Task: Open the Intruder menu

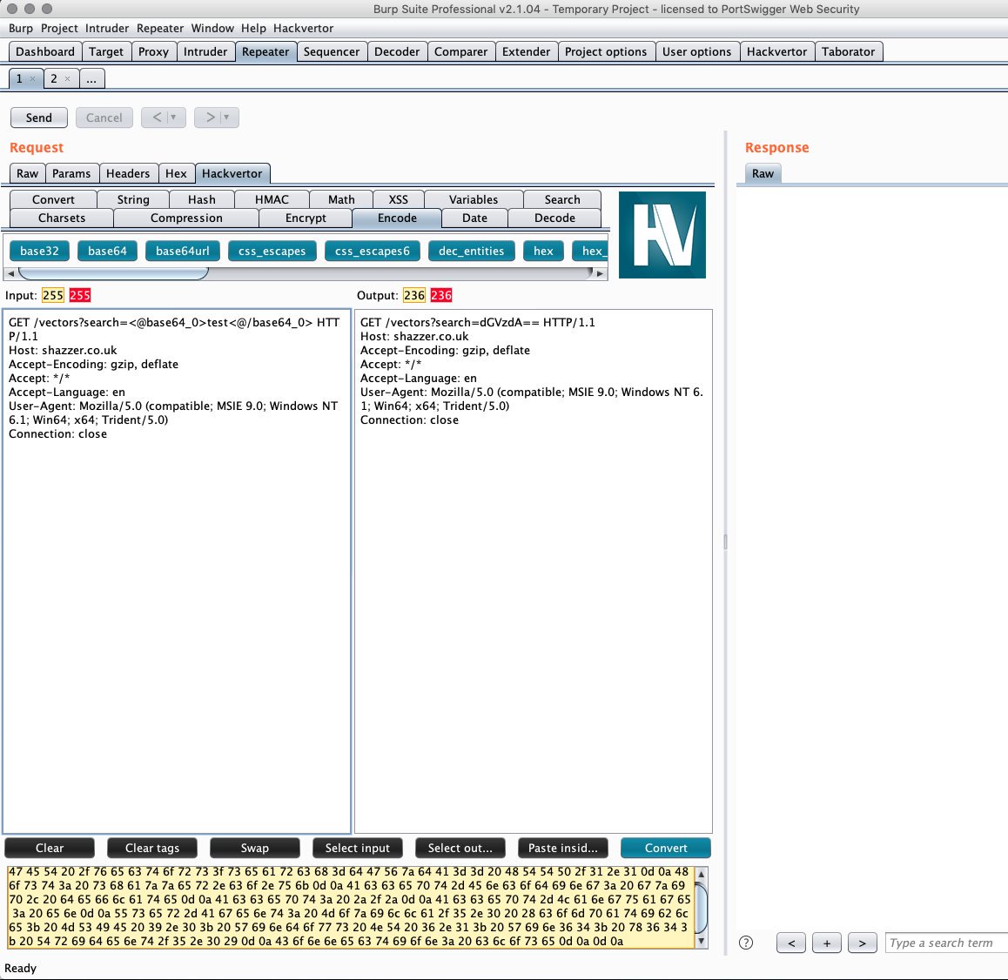Action: pyautogui.click(x=107, y=28)
